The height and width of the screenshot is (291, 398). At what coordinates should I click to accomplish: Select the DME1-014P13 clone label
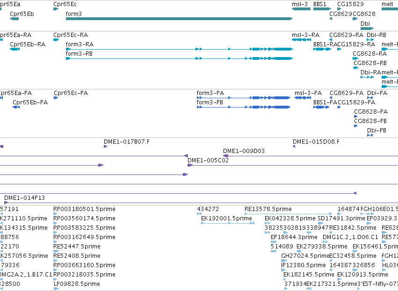(25, 198)
